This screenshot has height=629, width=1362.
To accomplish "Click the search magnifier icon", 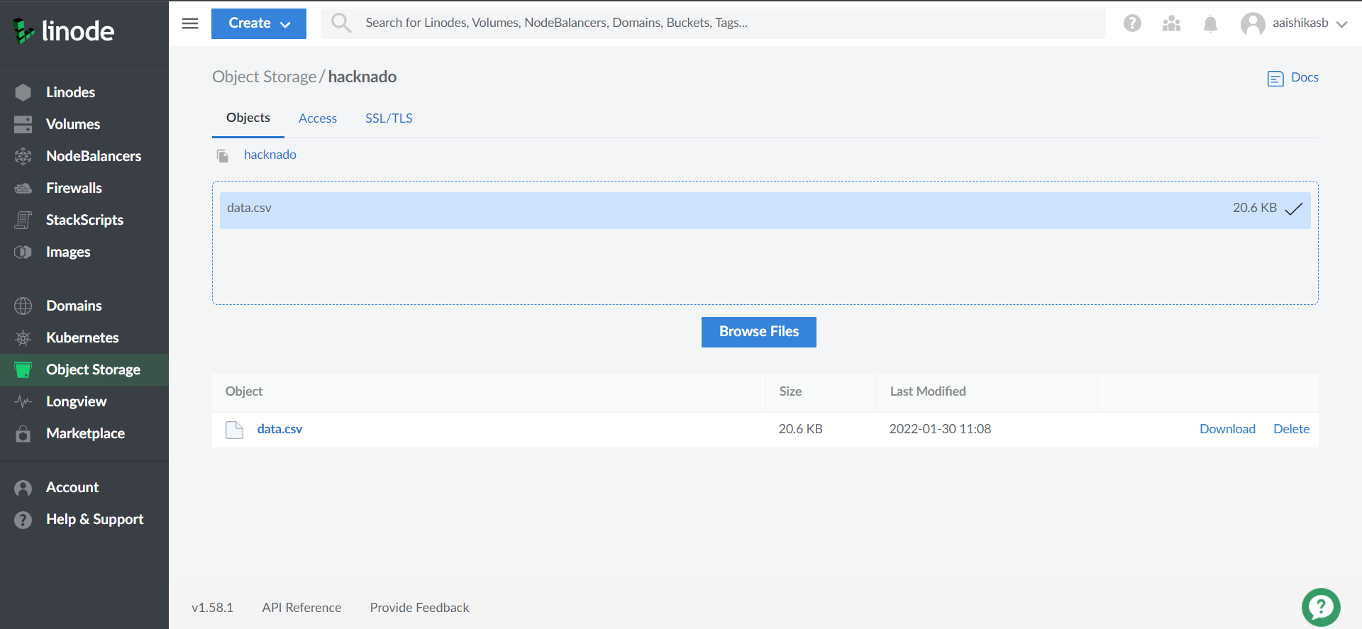I will point(341,23).
